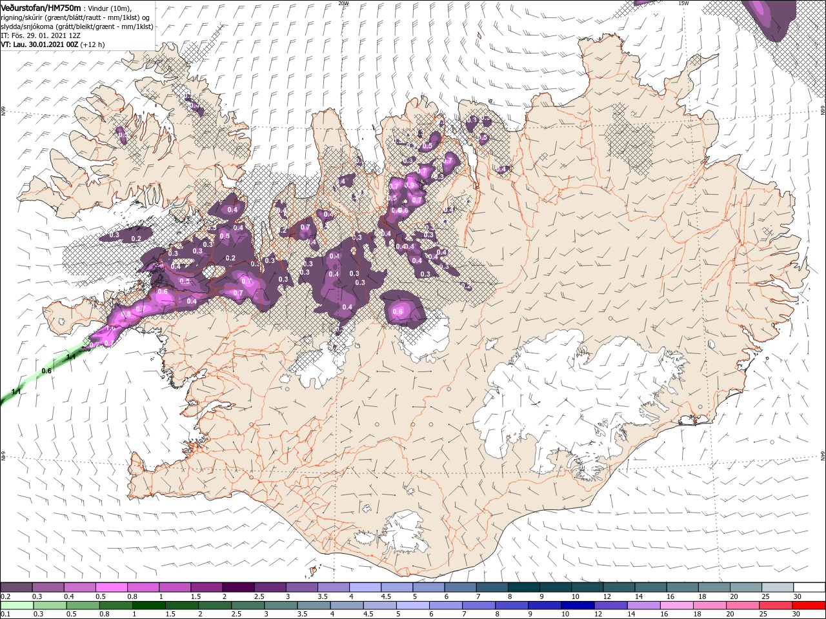Click the '0.9' snowfall value on the map
This screenshot has width=826, height=619.
pos(409,185)
